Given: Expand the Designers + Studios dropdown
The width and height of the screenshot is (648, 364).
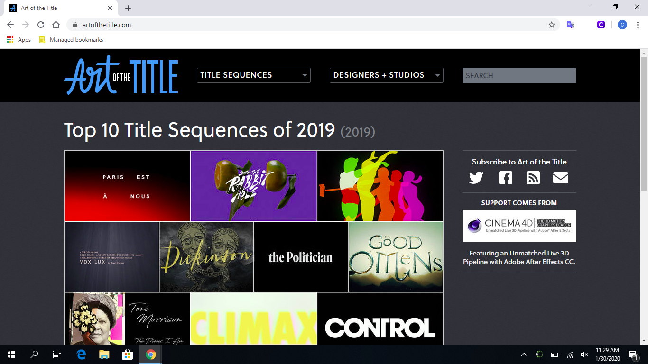Looking at the screenshot, I should [387, 75].
